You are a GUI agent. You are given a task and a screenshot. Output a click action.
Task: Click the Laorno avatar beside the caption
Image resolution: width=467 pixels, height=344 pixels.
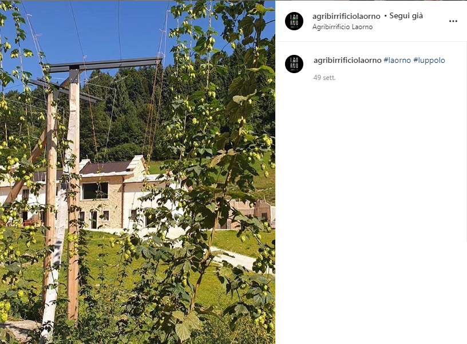[294, 64]
